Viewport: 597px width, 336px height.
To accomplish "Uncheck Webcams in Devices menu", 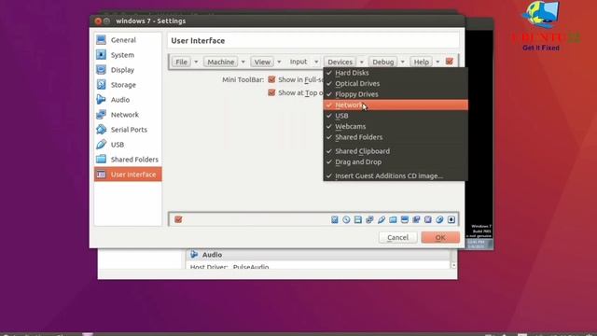I will pyautogui.click(x=396, y=126).
